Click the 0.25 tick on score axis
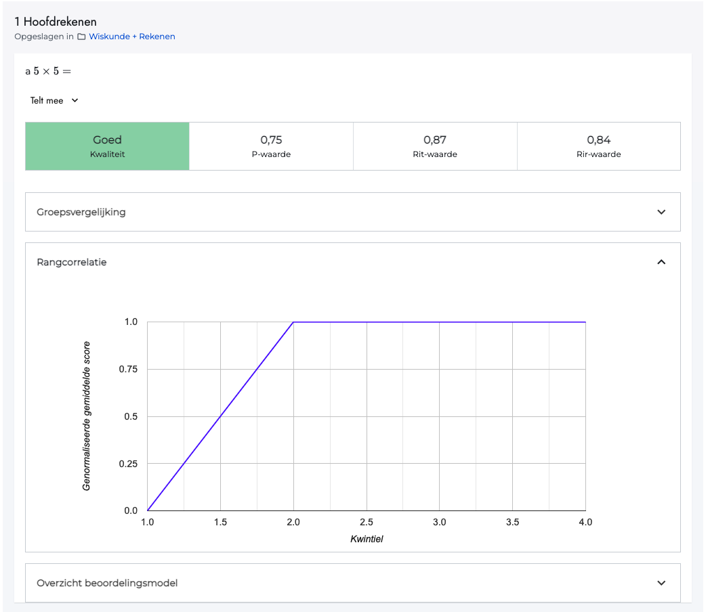Image resolution: width=708 pixels, height=612 pixels. (128, 464)
